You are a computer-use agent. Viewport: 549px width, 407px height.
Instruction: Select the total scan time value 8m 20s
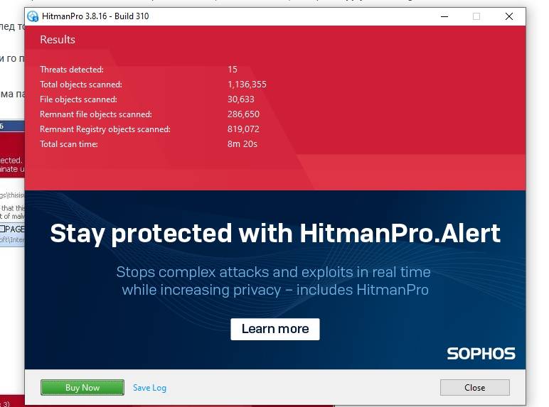point(242,144)
